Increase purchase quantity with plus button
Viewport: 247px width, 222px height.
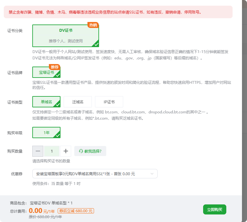66,151
